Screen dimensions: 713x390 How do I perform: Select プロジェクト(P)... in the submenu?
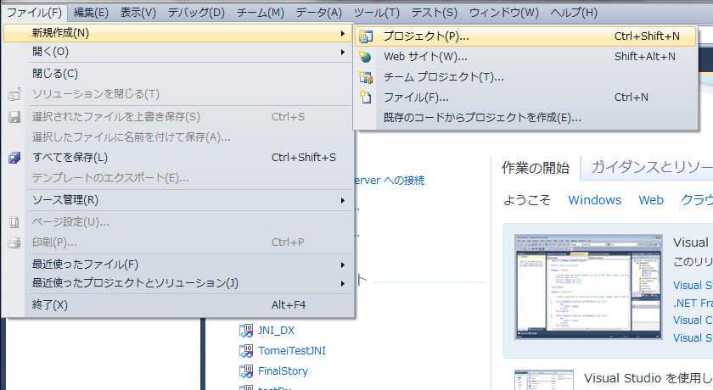coord(525,36)
